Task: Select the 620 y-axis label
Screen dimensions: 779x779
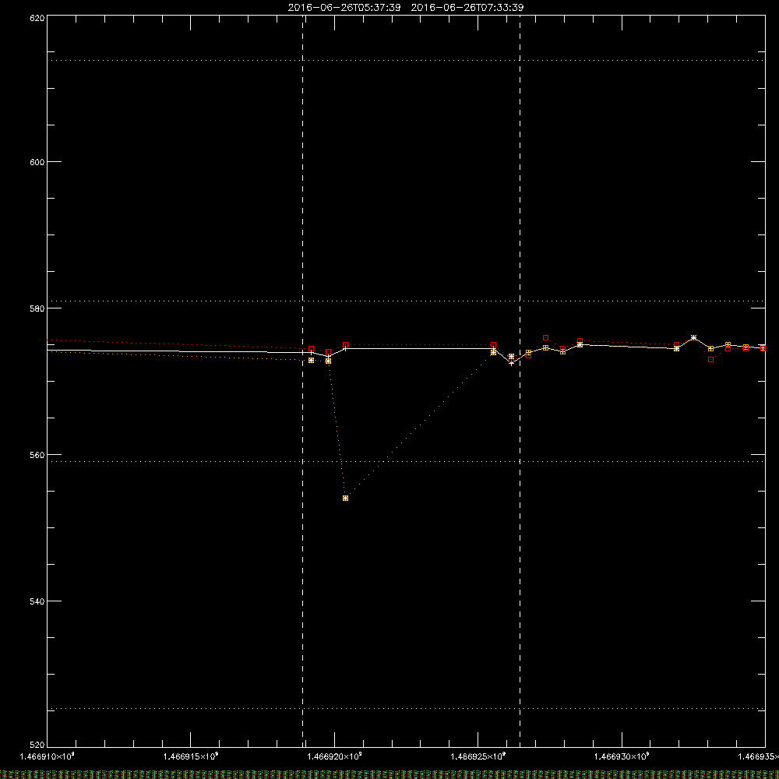Action: pyautogui.click(x=37, y=18)
